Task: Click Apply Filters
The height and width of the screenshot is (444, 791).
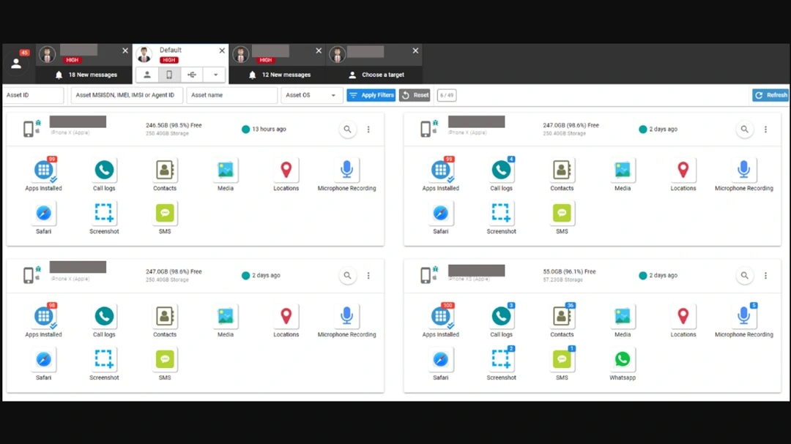Action: [371, 95]
